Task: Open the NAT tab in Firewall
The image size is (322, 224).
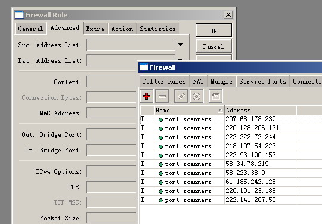Action: coord(198,81)
